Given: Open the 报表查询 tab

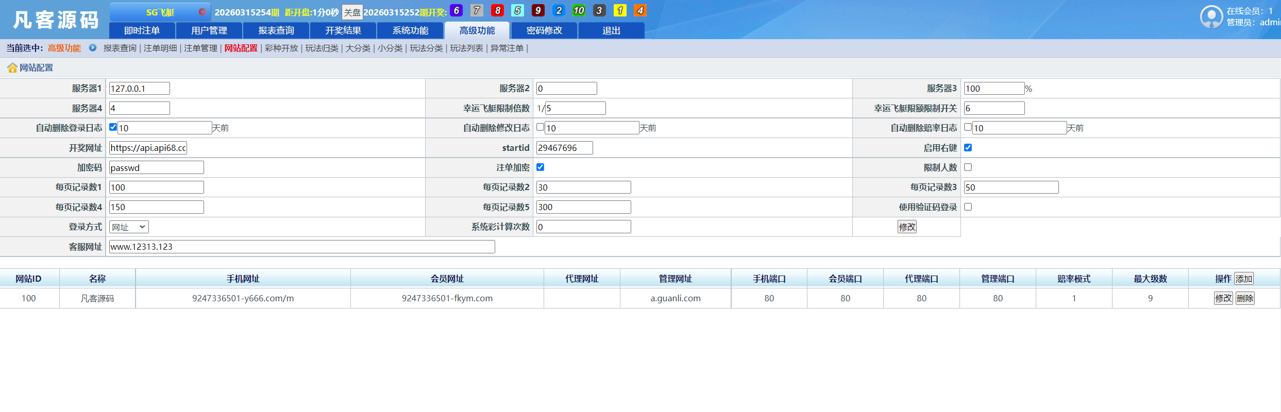Looking at the screenshot, I should (x=276, y=30).
